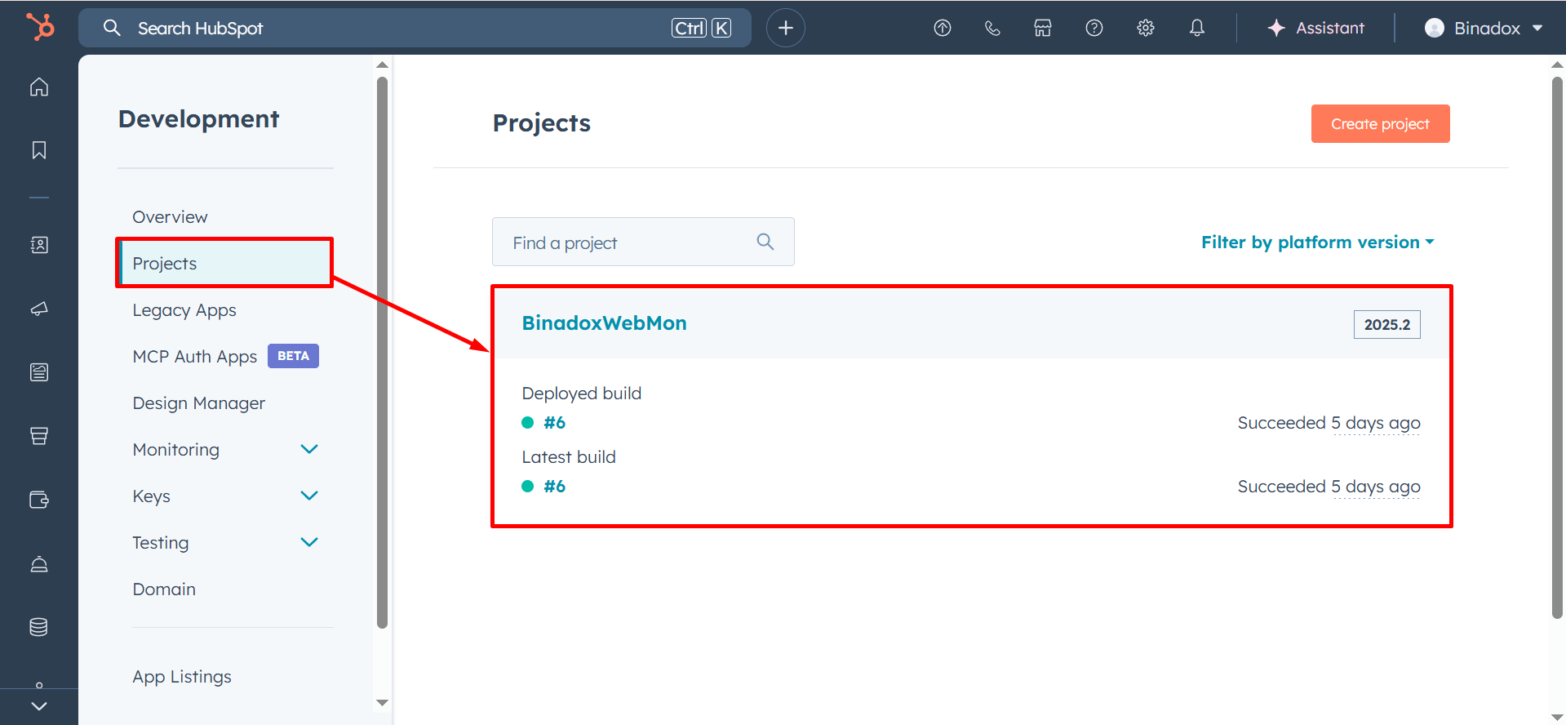
Task: Open latest build #6 link
Action: coord(554,487)
